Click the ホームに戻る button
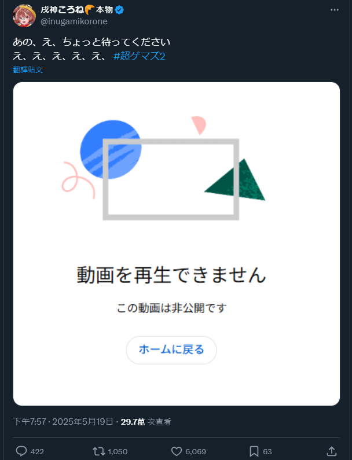Image resolution: width=352 pixels, height=460 pixels. point(171,349)
